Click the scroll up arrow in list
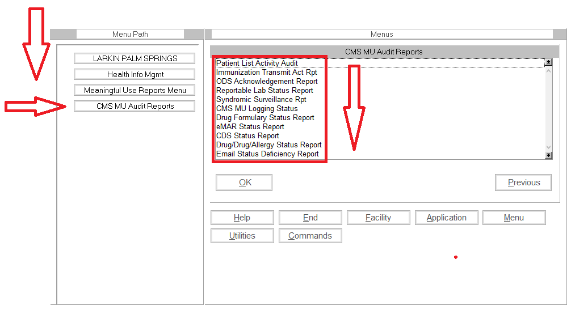The height and width of the screenshot is (310, 571). pos(548,71)
